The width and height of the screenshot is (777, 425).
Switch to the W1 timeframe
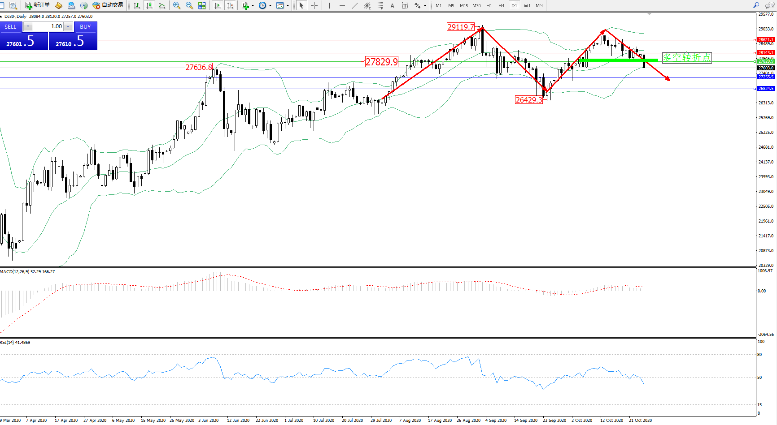click(527, 5)
